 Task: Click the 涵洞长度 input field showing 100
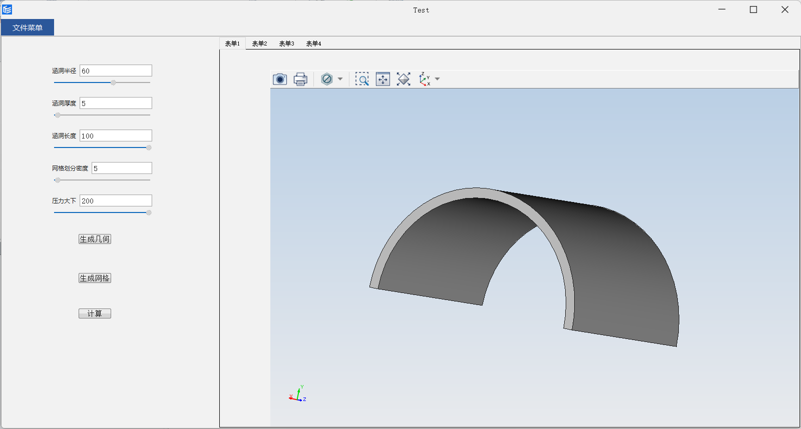coord(116,135)
